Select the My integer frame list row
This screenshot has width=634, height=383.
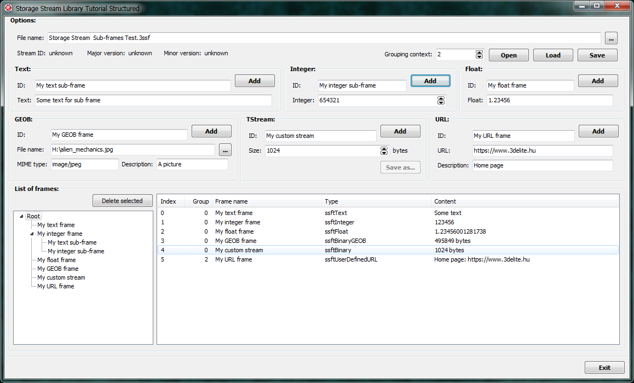(x=388, y=222)
